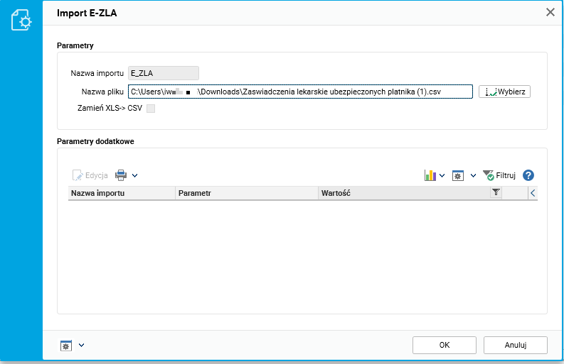
Task: Click the Edycja edit button
Action: (x=90, y=175)
